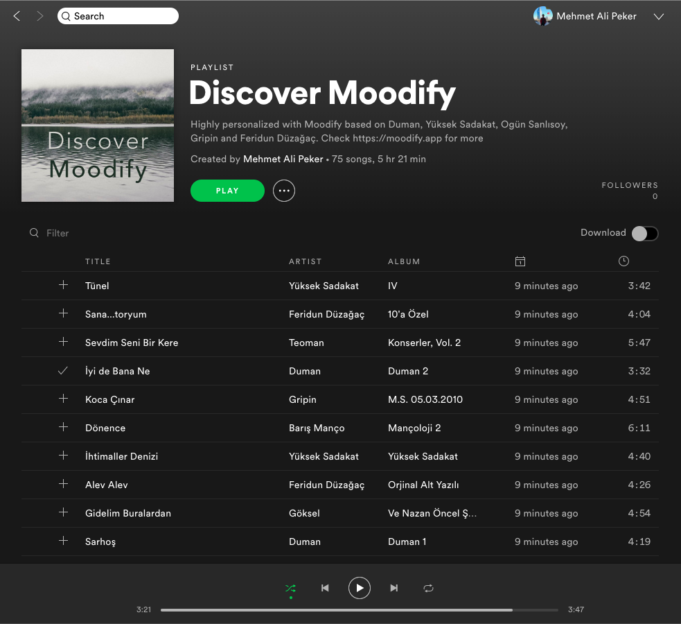Open the playlist options menu (three dots)
This screenshot has width=681, height=624.
284,191
